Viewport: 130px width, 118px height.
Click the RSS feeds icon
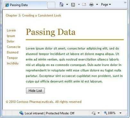coord(73,4)
